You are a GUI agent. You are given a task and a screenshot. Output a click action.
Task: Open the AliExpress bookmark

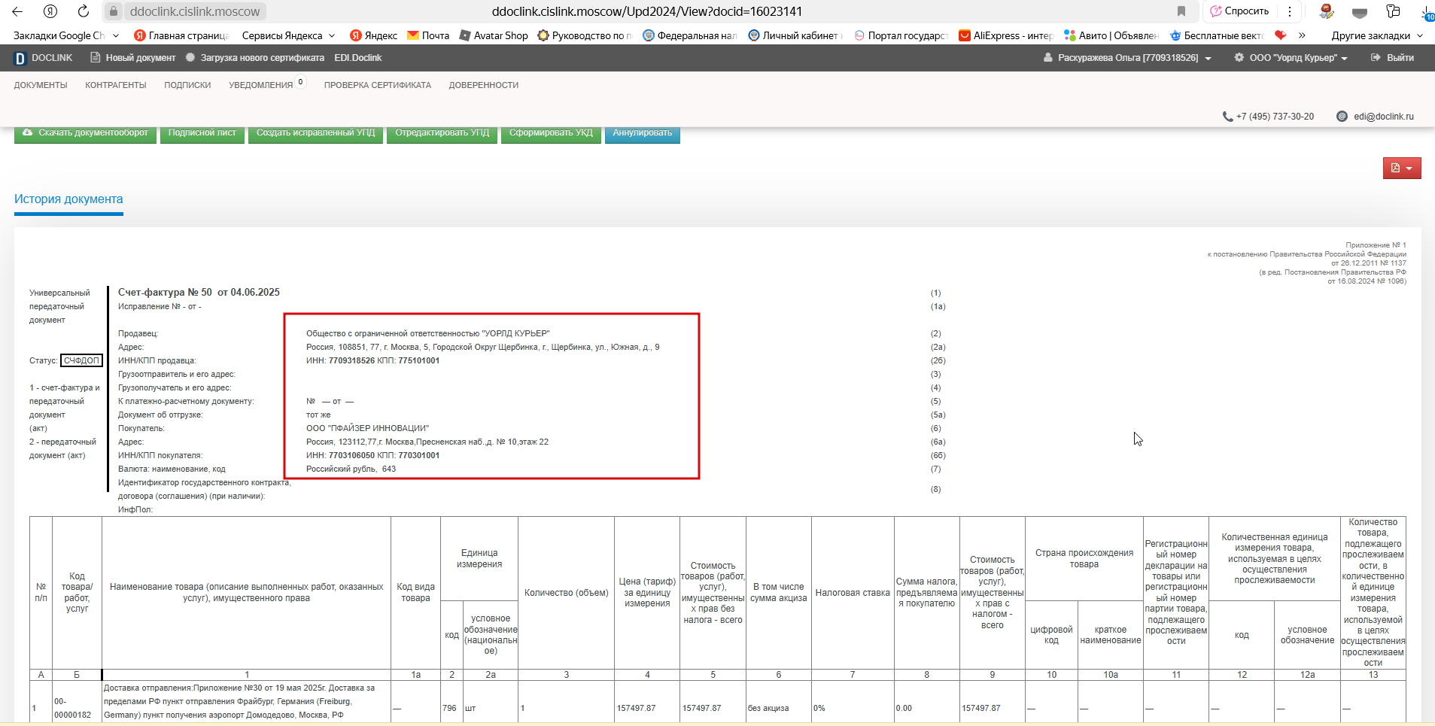[1005, 35]
